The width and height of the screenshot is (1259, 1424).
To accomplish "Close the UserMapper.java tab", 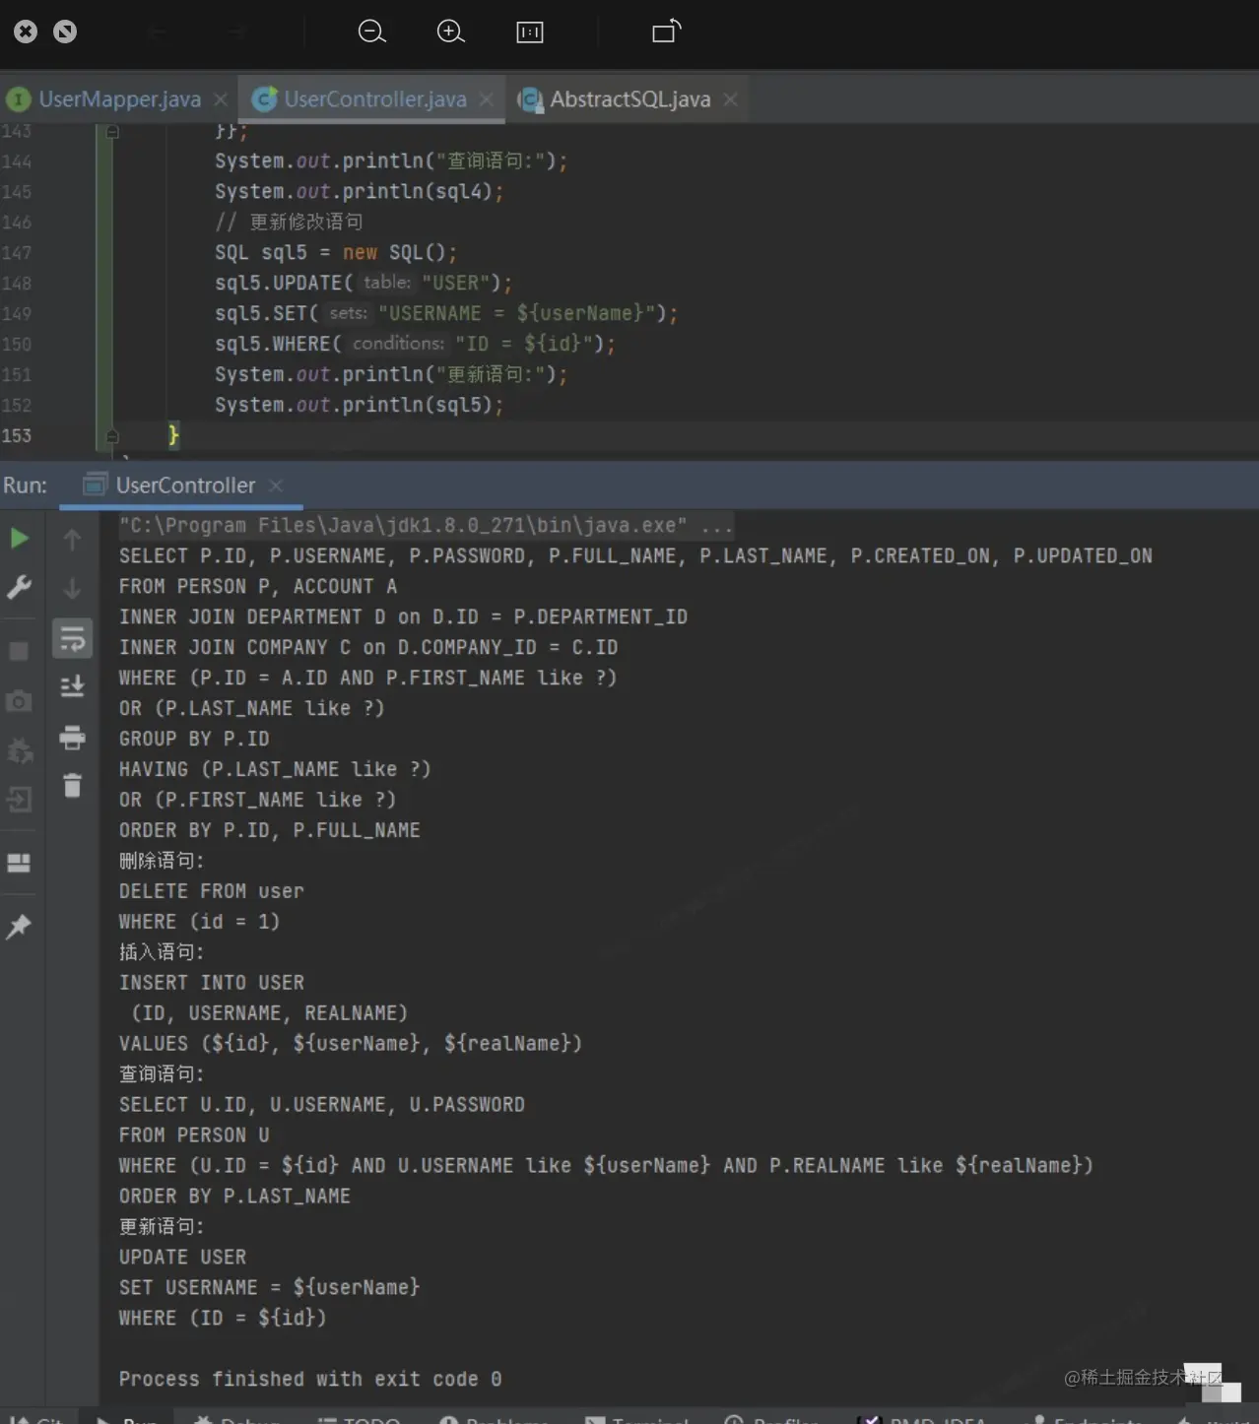I will click(221, 99).
